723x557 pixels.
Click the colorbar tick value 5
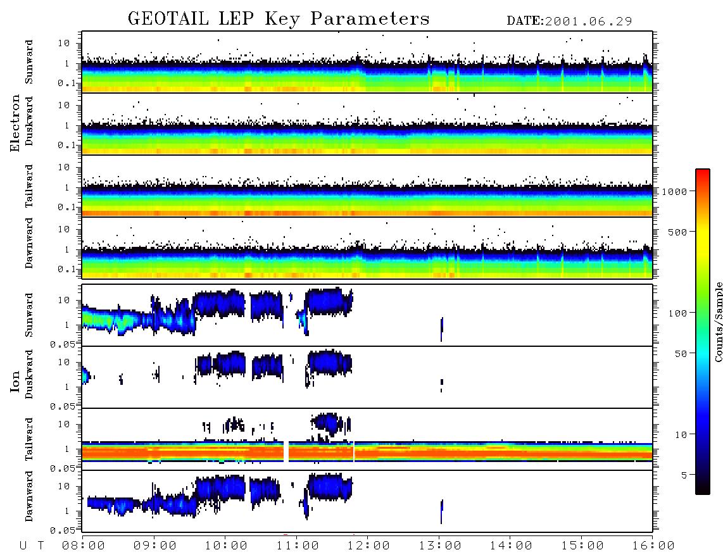(x=684, y=475)
